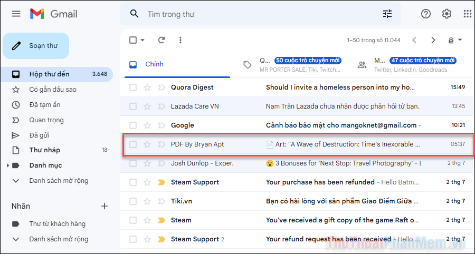
Task: Star the Josh Dunlop email
Action: pos(147,163)
